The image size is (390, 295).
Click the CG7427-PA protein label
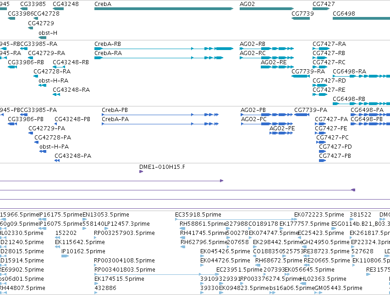tap(331, 119)
